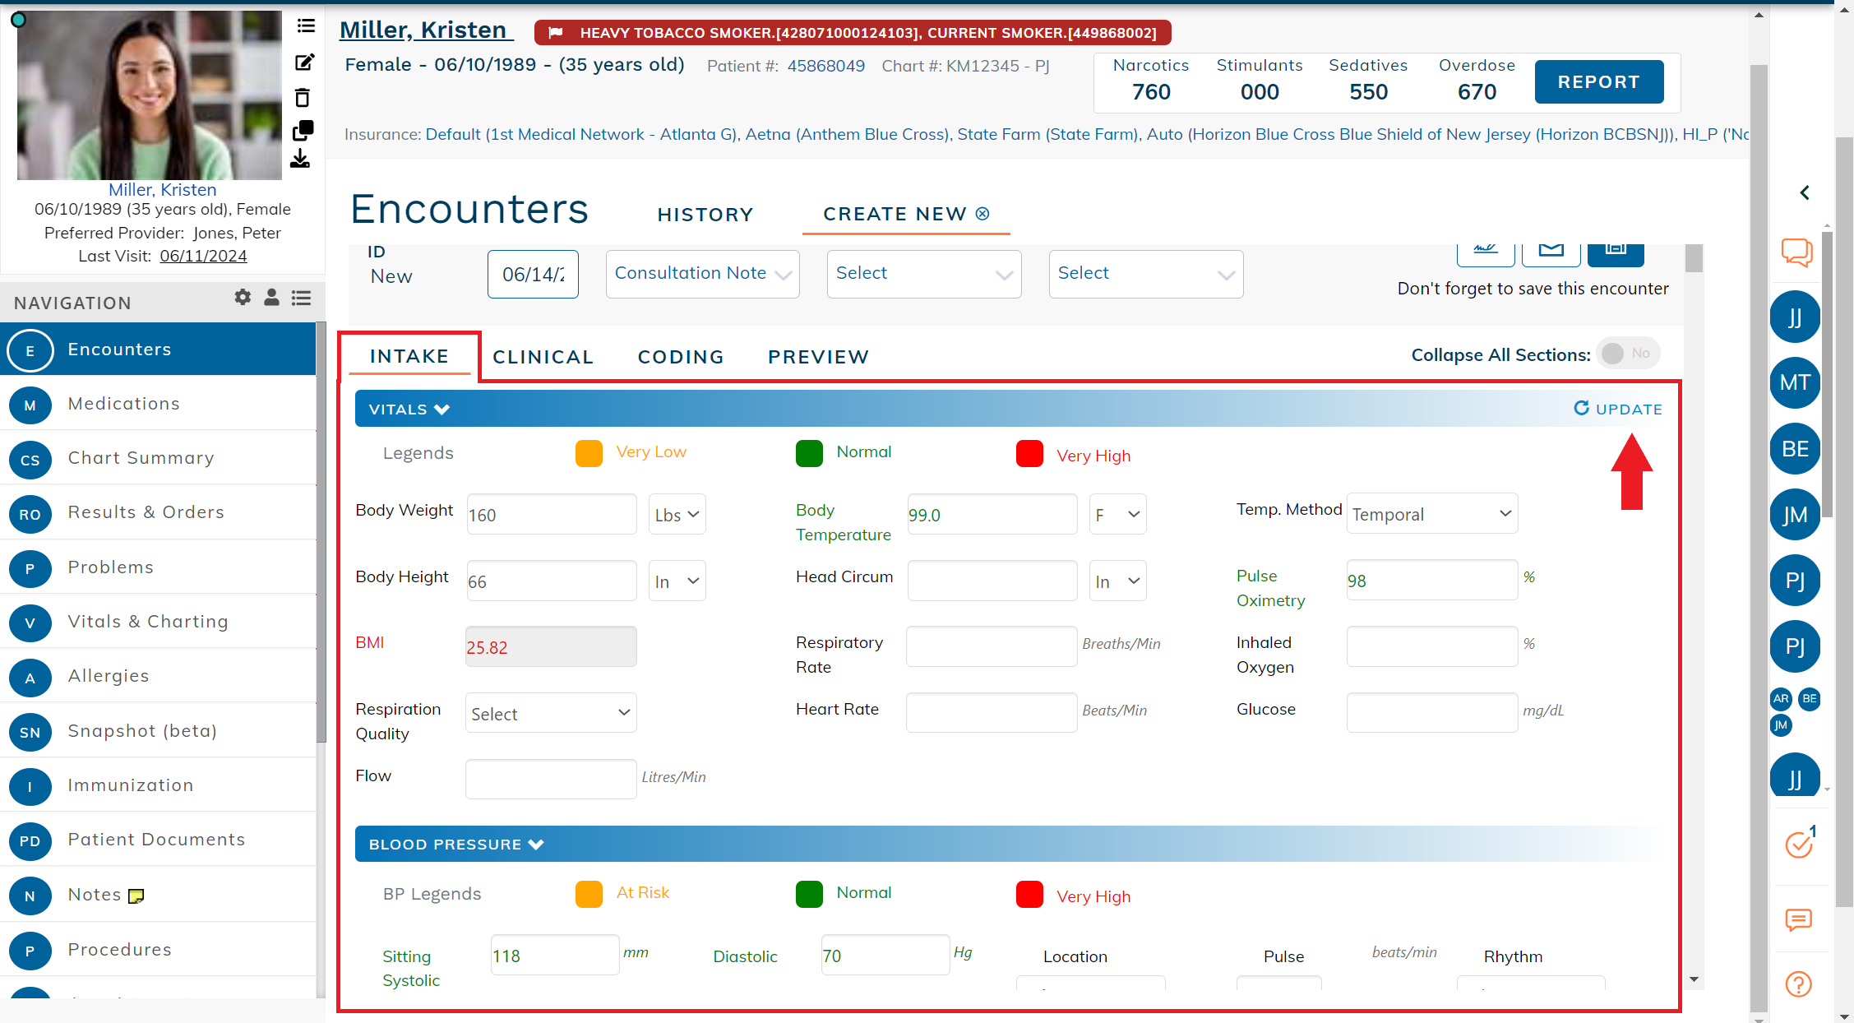The height and width of the screenshot is (1023, 1854).
Task: Click the Miller, Kristen patient name link
Action: 425,30
